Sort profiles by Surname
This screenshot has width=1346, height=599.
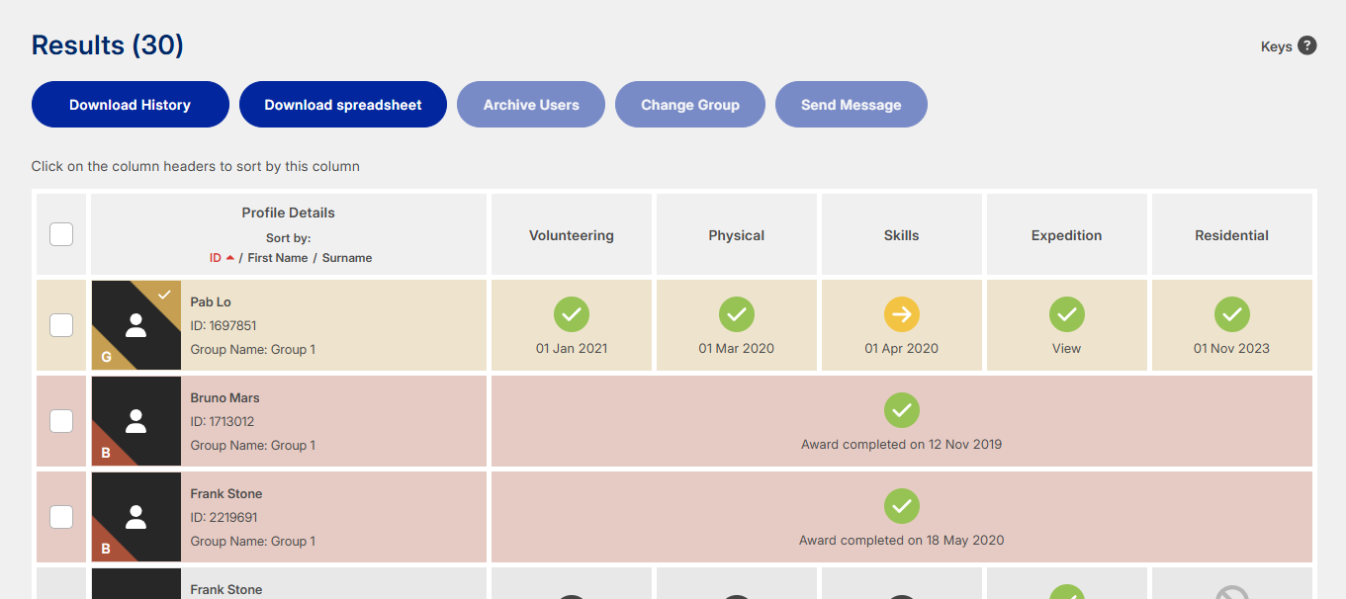click(x=347, y=258)
